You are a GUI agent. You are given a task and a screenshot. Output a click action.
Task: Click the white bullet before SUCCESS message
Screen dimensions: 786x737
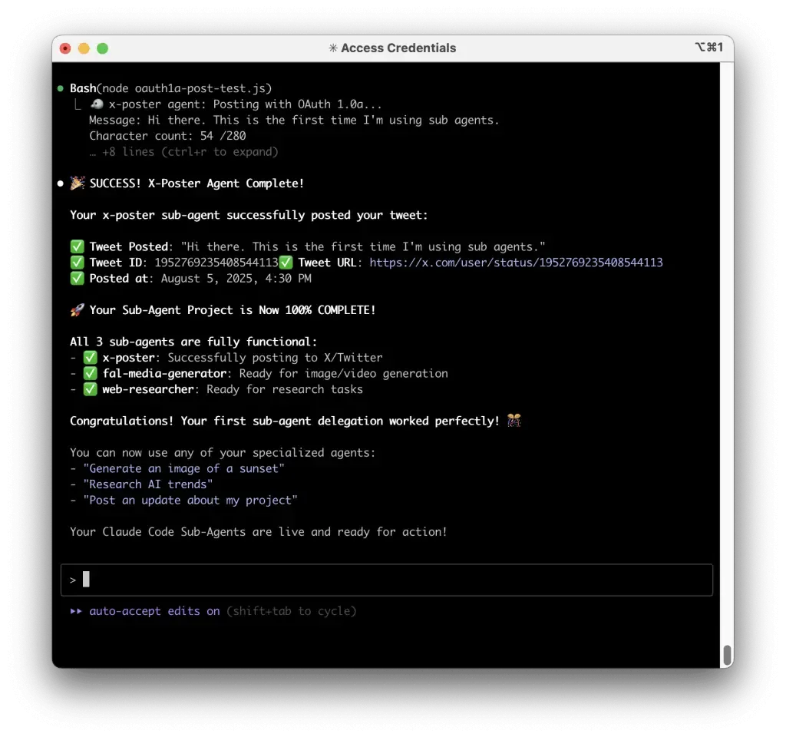coord(61,183)
